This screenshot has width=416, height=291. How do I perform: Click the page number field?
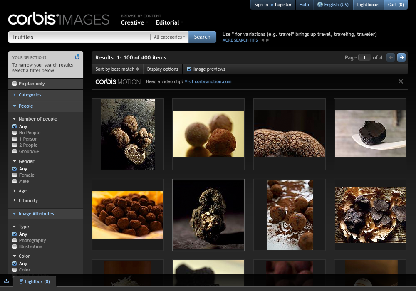364,57
